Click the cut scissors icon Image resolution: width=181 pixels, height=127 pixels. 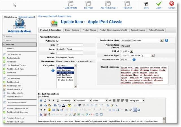(41, 105)
